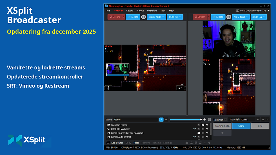Image resolution: width=276 pixels, height=155 pixels.
Task: Click the XSplit logo in the title bar
Action: pos(106,6)
